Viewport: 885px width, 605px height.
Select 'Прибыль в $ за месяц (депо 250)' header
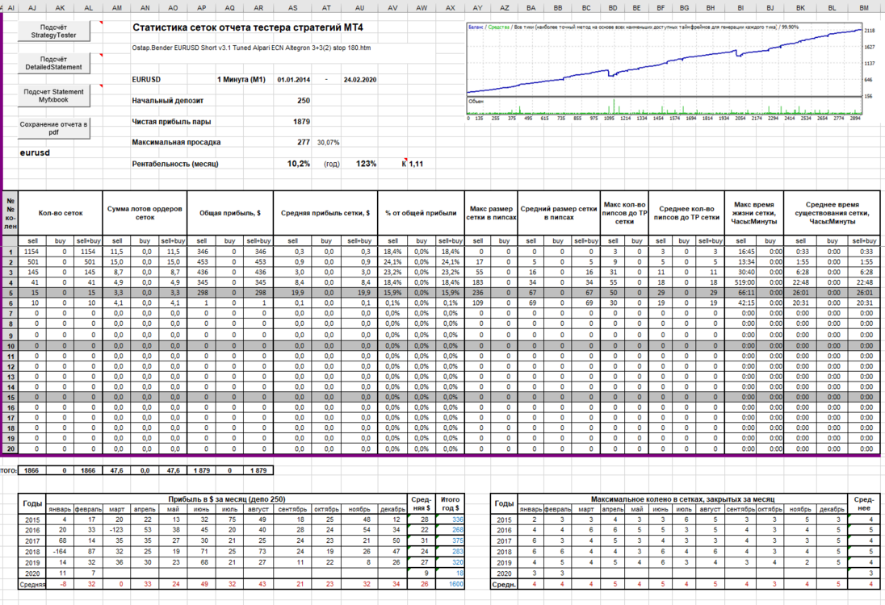226,499
